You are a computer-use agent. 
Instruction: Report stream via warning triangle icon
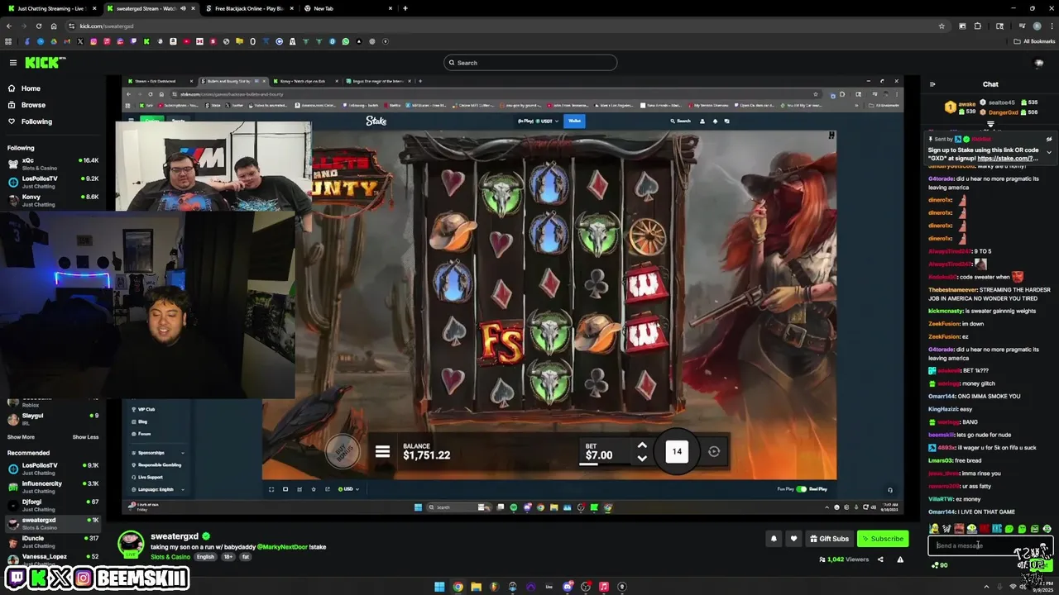point(900,559)
